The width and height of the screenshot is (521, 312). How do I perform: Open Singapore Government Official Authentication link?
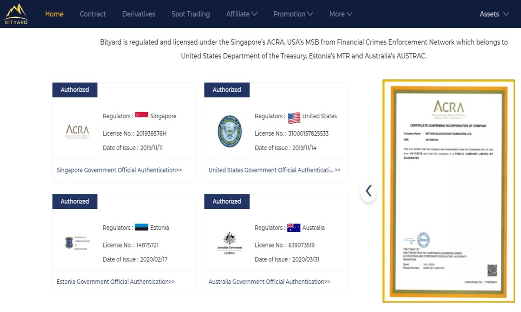click(119, 170)
